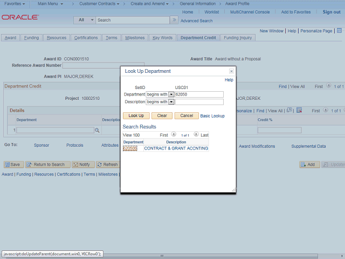Switch to the Terms tab
This screenshot has width=345, height=259.
[112, 38]
